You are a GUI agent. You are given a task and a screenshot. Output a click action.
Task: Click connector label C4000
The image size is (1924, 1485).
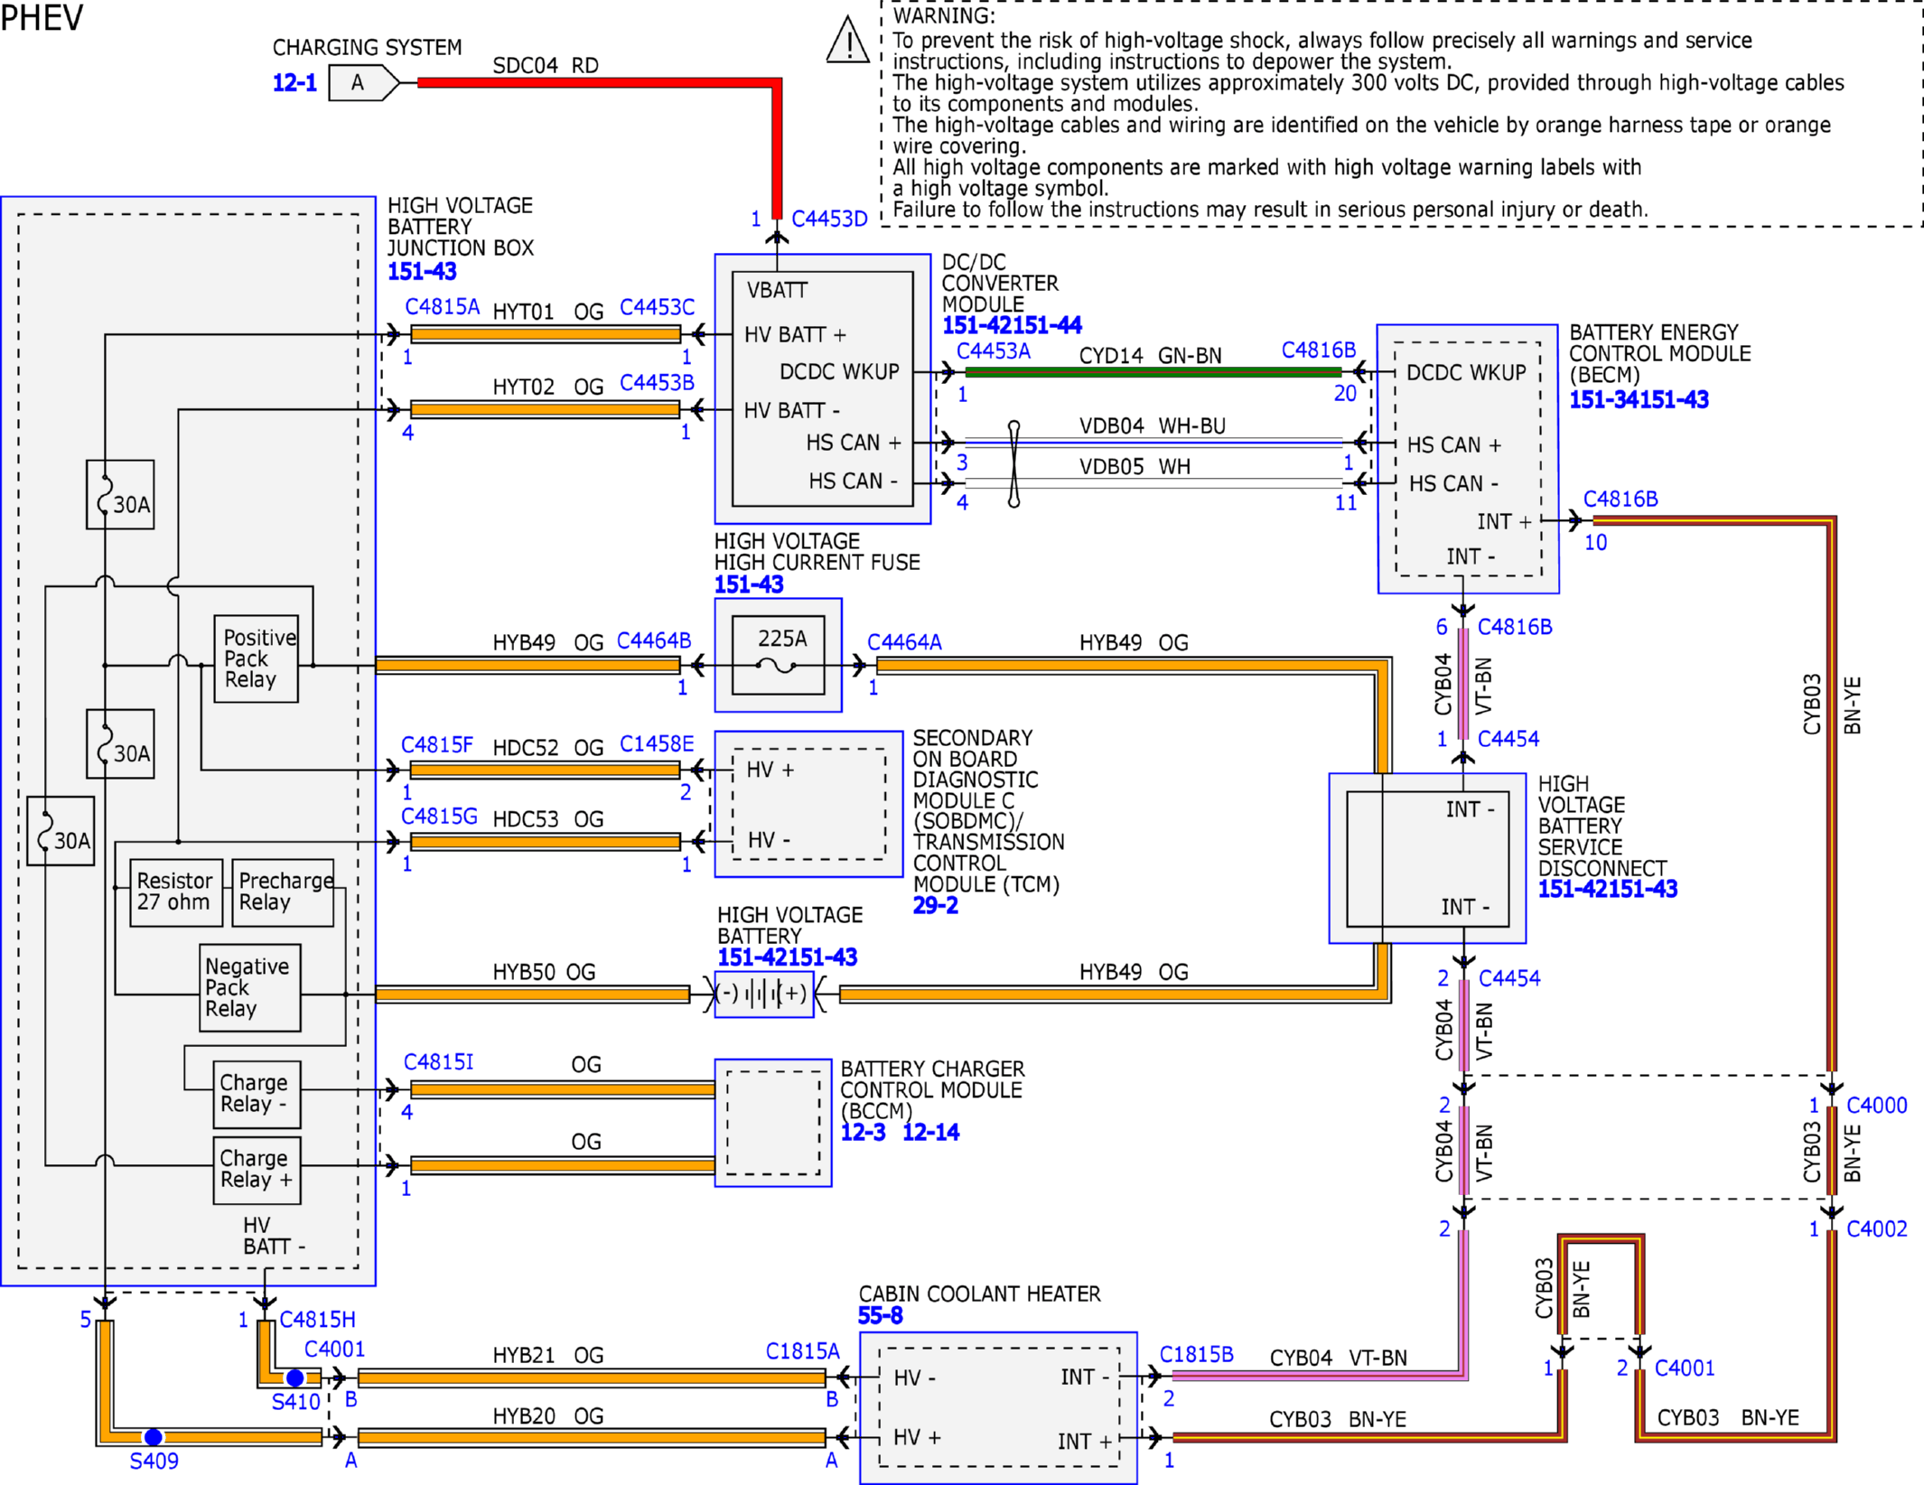tap(1876, 1106)
